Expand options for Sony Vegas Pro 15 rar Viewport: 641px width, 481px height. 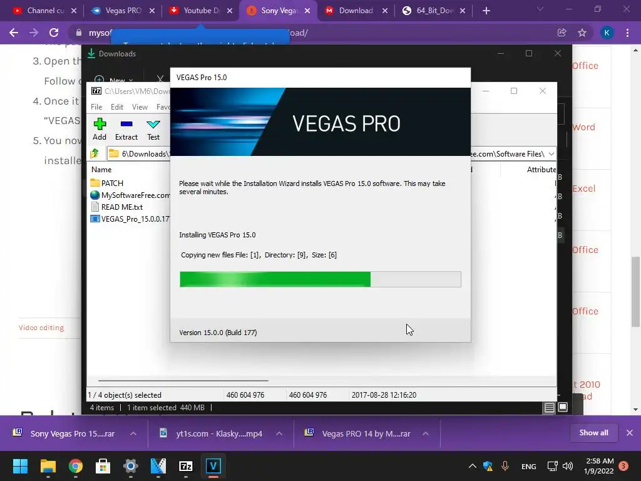(x=133, y=433)
